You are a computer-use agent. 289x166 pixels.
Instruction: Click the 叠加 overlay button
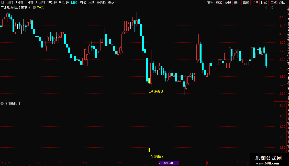(x=219, y=2)
